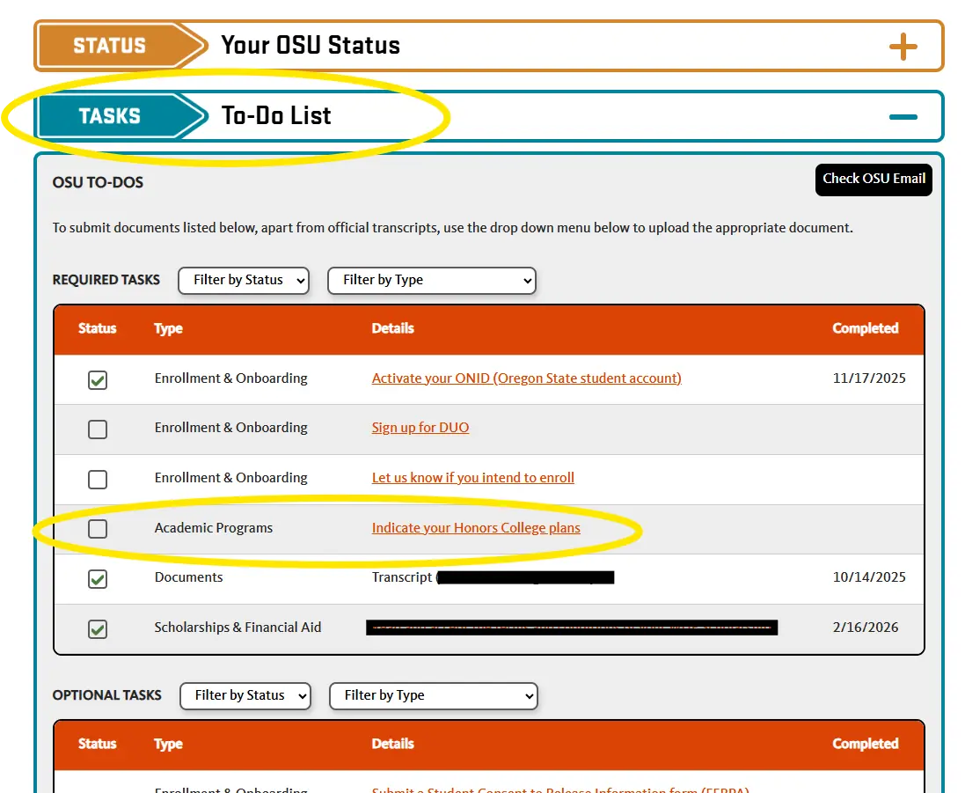
Task: Open the Student Consent to Release Information link
Action: (560, 789)
